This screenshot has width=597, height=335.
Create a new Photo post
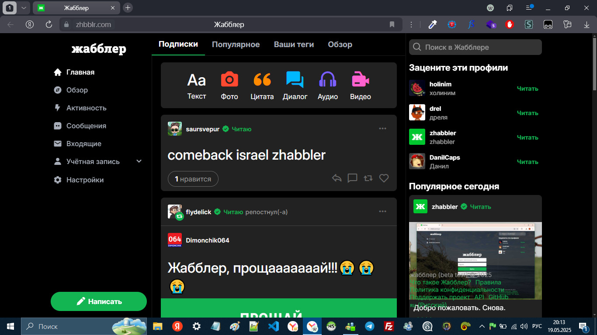pyautogui.click(x=229, y=86)
